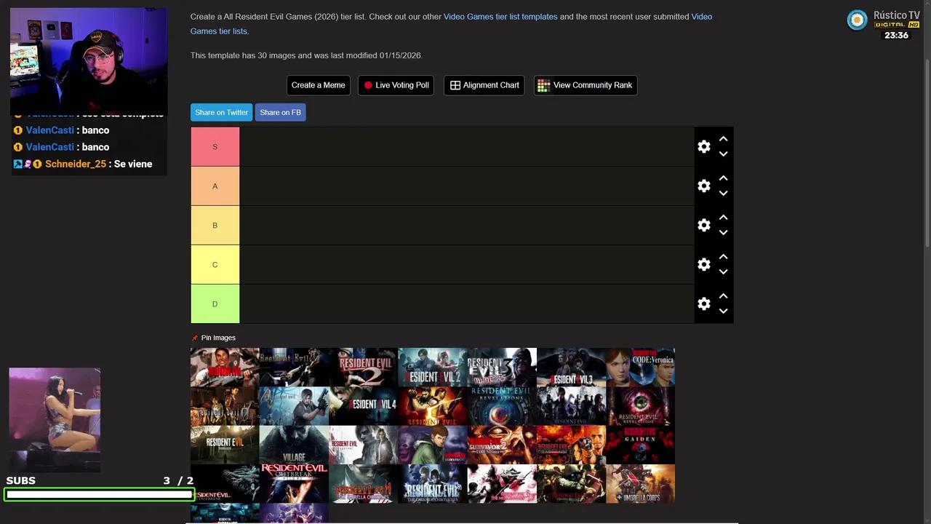This screenshot has width=931, height=524.
Task: View Community Rank button
Action: coord(585,85)
